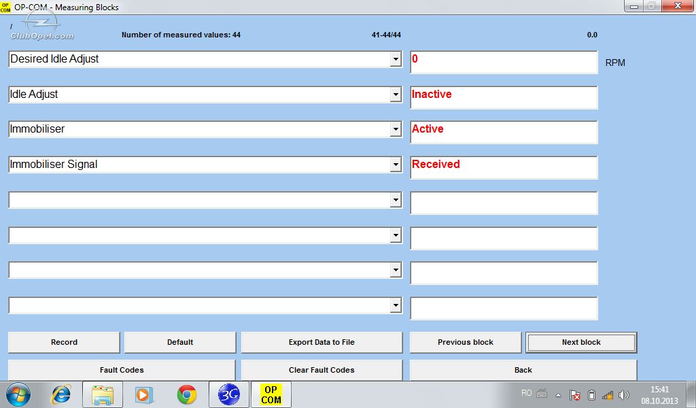Click the Received value field
Screen dimensions: 696x408
(504, 167)
